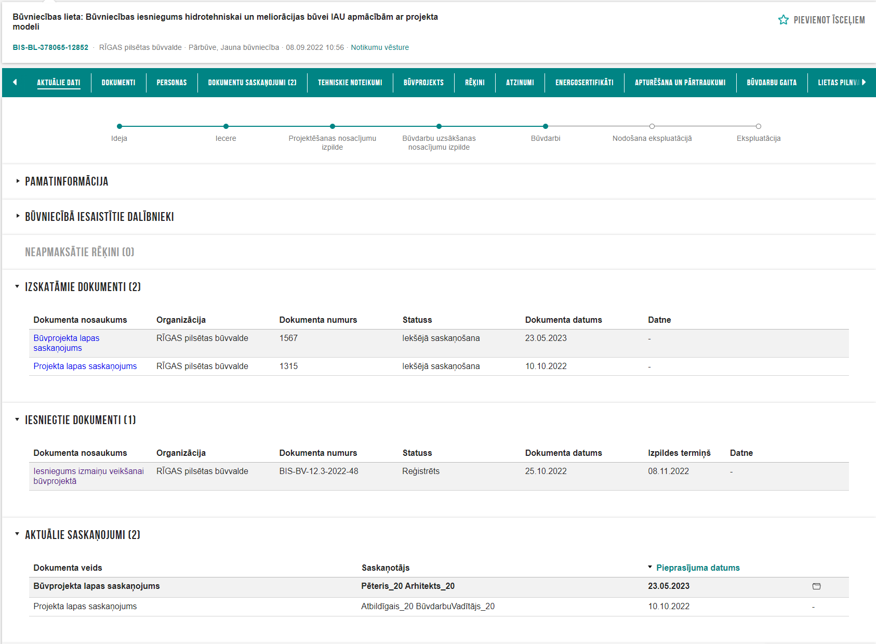Click Projekta lapas saskaņojums in Aktuālie saskaņojumi

tap(85, 607)
